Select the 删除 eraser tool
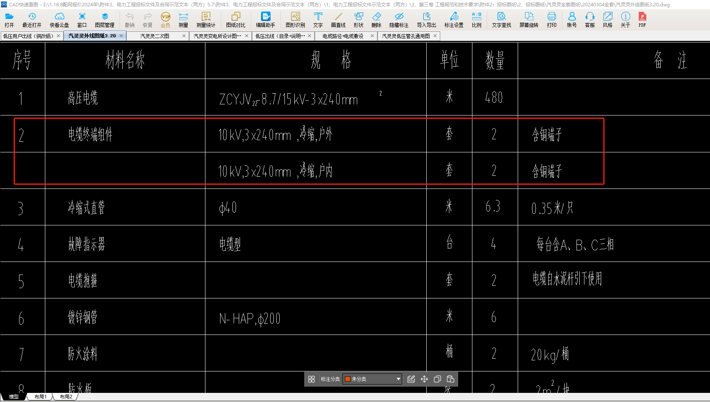 click(376, 19)
